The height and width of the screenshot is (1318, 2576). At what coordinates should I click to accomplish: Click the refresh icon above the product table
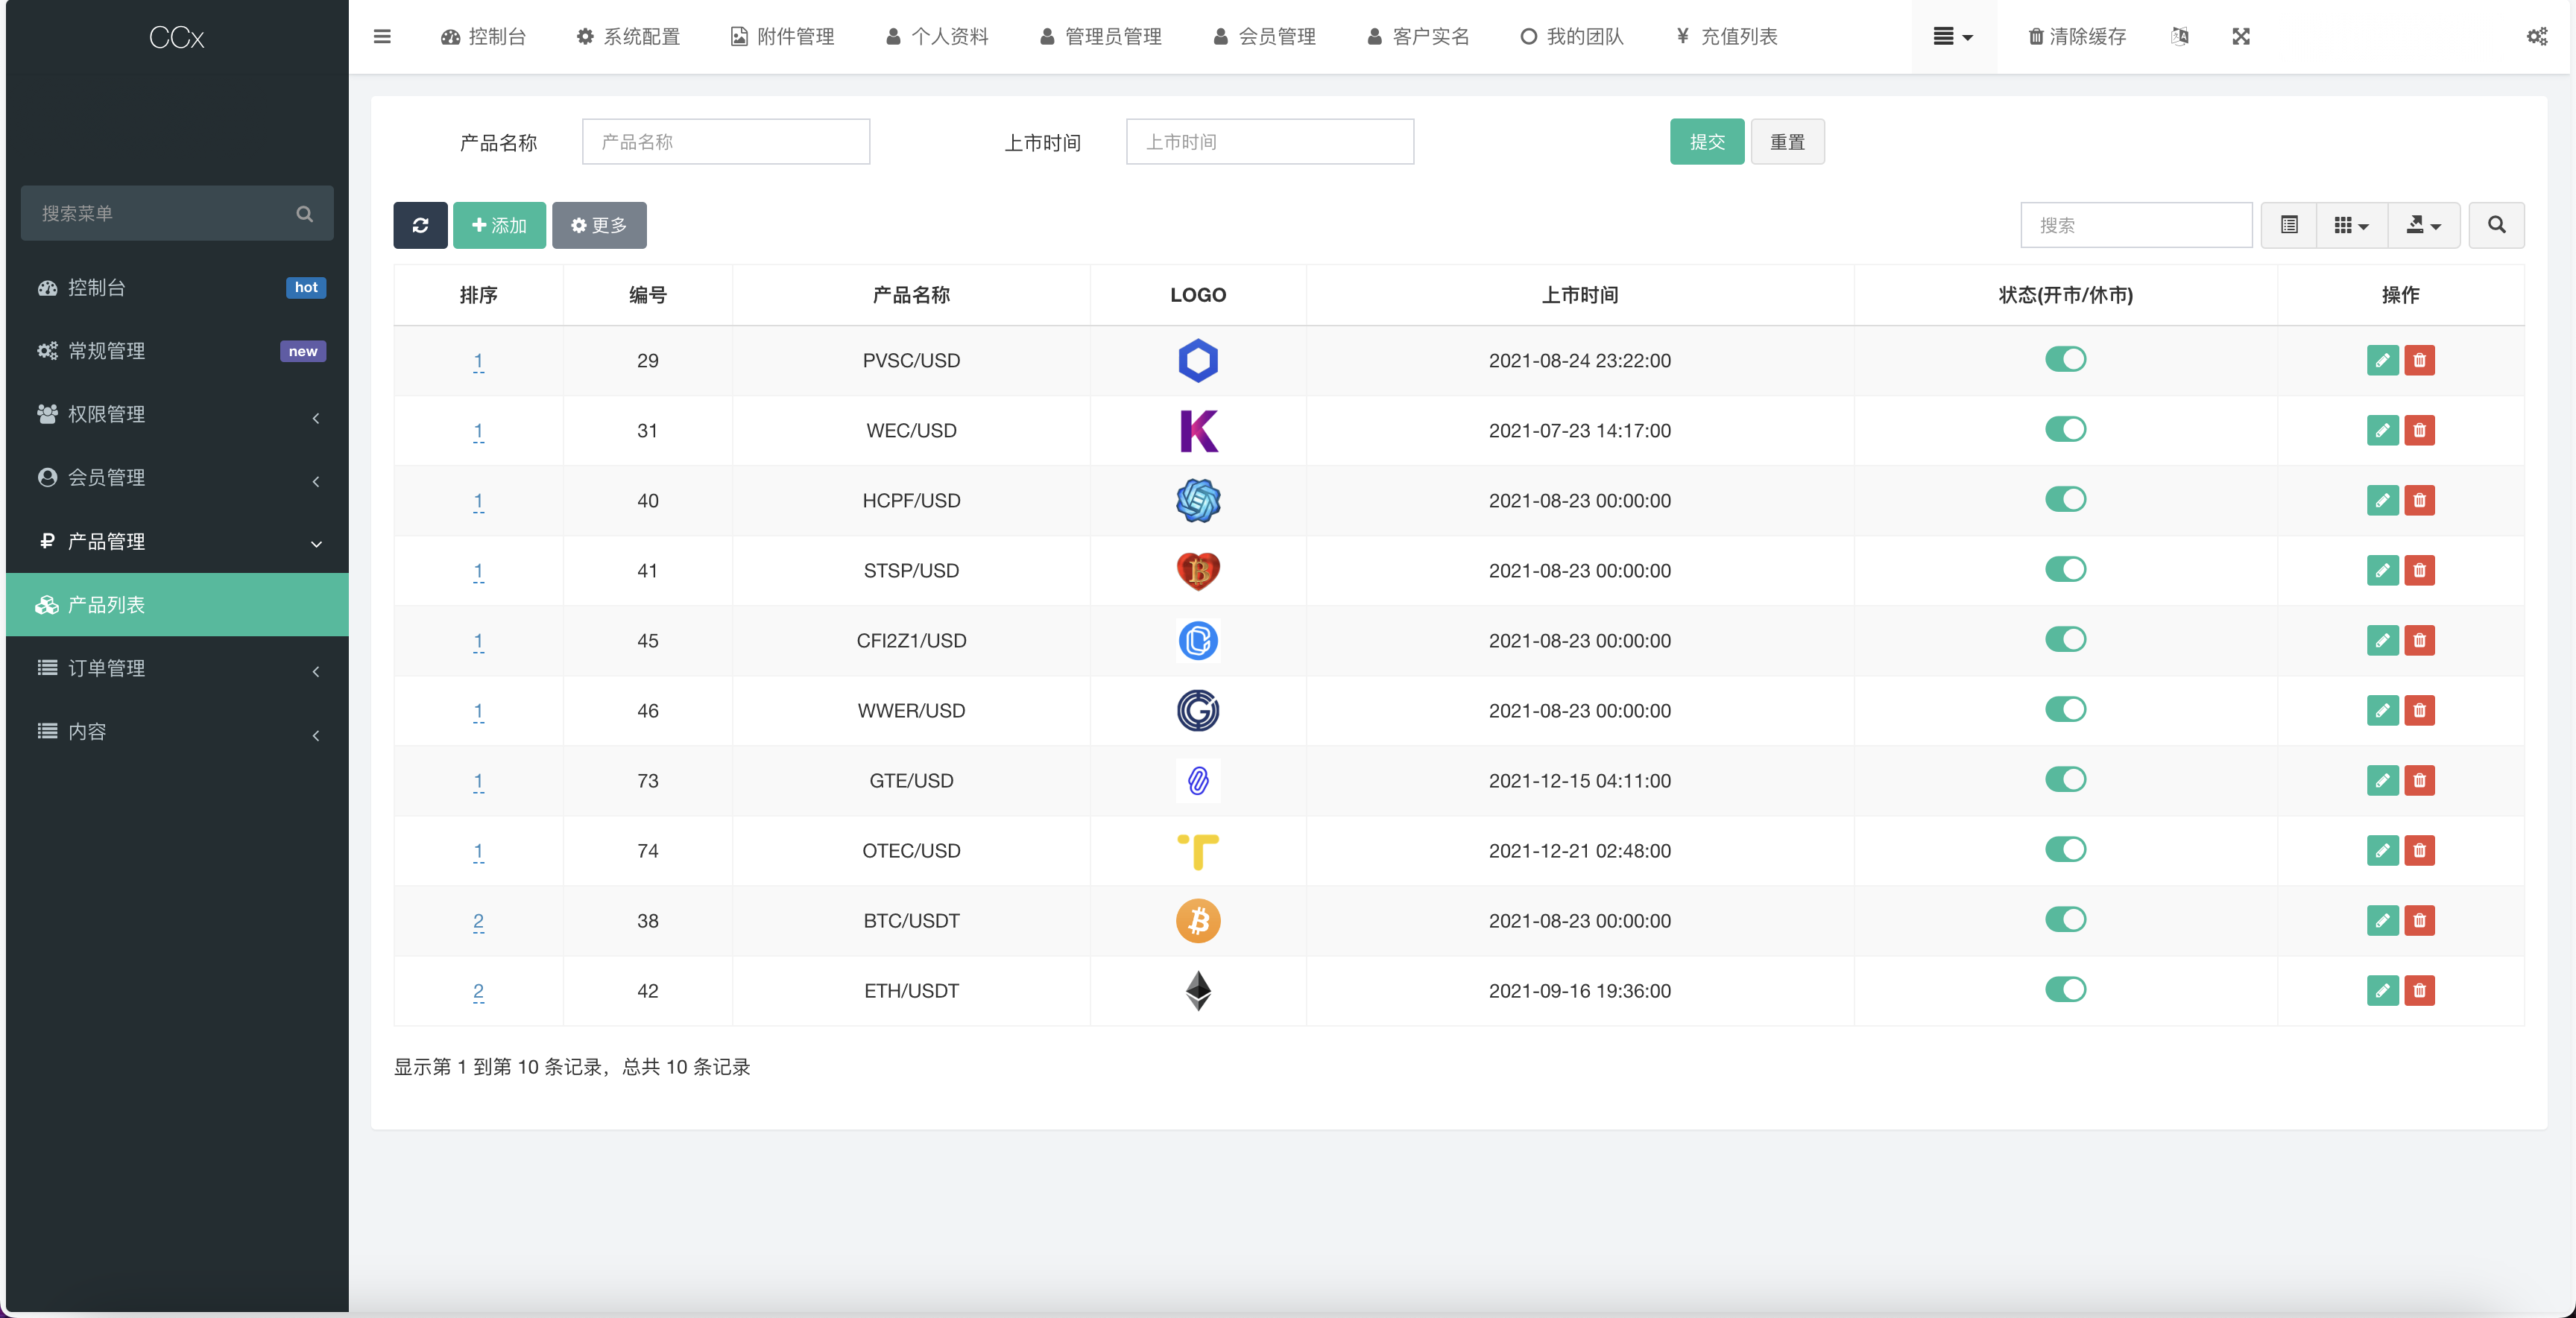420,225
